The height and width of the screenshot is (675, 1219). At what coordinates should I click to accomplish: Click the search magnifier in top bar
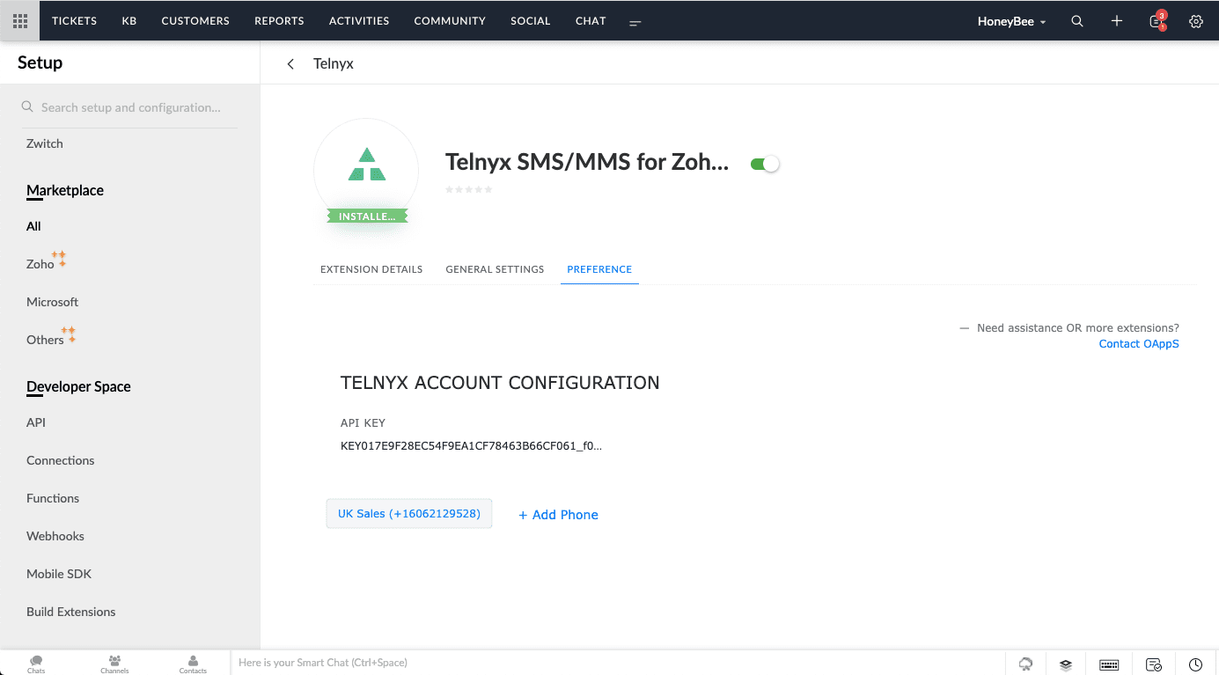pos(1077,21)
